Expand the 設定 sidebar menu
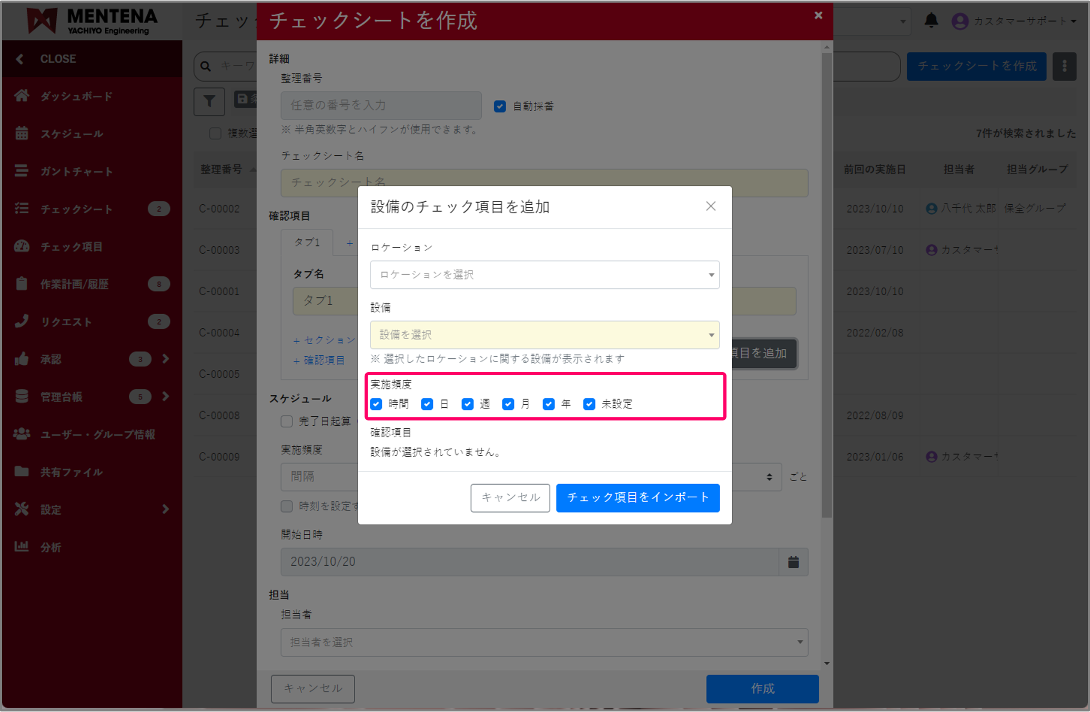 (51, 509)
